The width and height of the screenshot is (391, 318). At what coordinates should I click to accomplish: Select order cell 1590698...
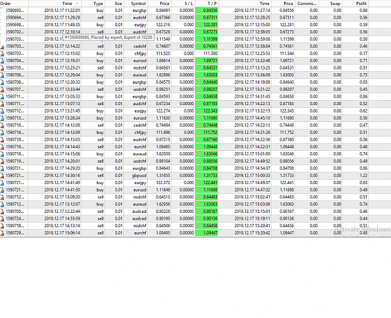tap(15, 25)
